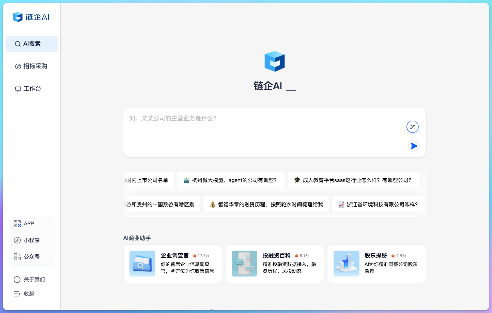
Task: Select the AI搜索 search icon in sidebar
Action: [17, 44]
